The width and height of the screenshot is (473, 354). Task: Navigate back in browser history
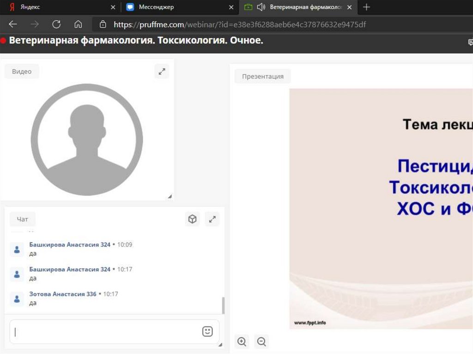click(13, 24)
